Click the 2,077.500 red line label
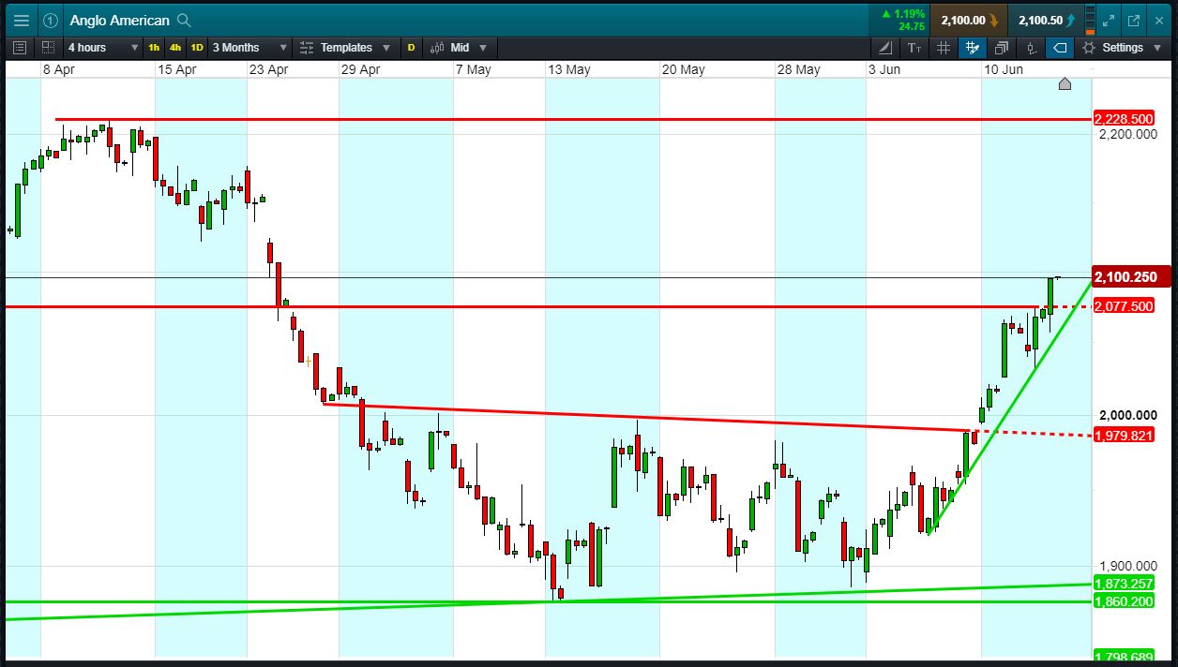This screenshot has height=667, width=1178. coord(1124,306)
